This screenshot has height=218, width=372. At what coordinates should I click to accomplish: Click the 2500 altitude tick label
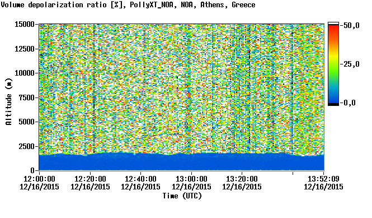pyautogui.click(x=27, y=146)
